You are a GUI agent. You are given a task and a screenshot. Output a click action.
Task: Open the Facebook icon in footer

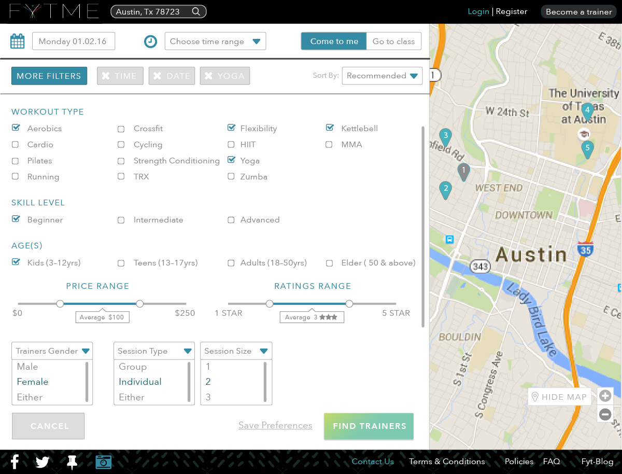(x=15, y=461)
